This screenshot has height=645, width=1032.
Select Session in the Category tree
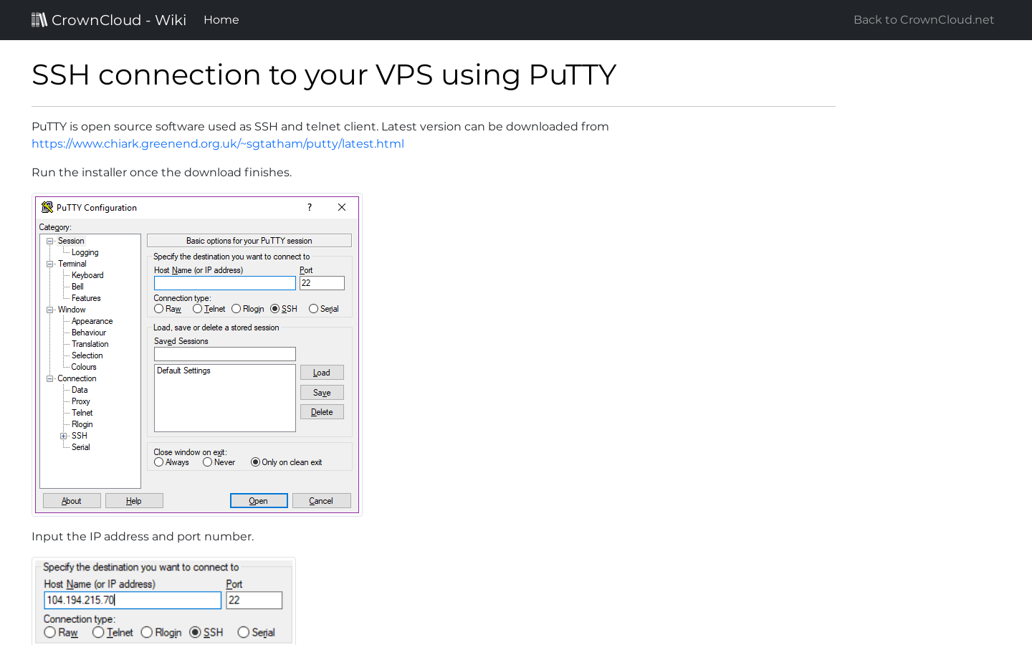coord(71,241)
